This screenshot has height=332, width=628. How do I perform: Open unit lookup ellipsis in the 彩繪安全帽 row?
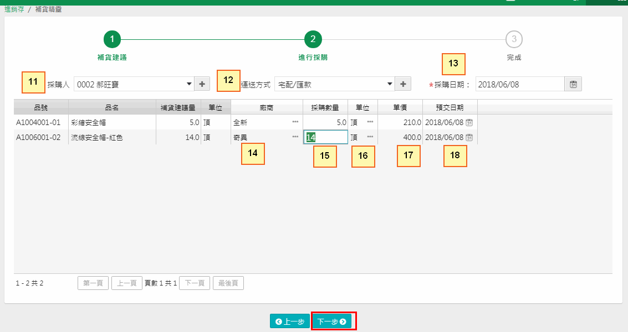click(370, 122)
